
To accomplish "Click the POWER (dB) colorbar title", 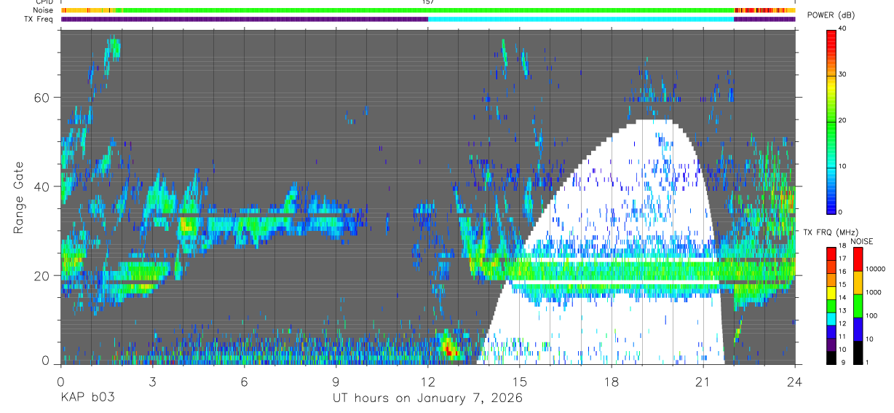I will pyautogui.click(x=831, y=15).
